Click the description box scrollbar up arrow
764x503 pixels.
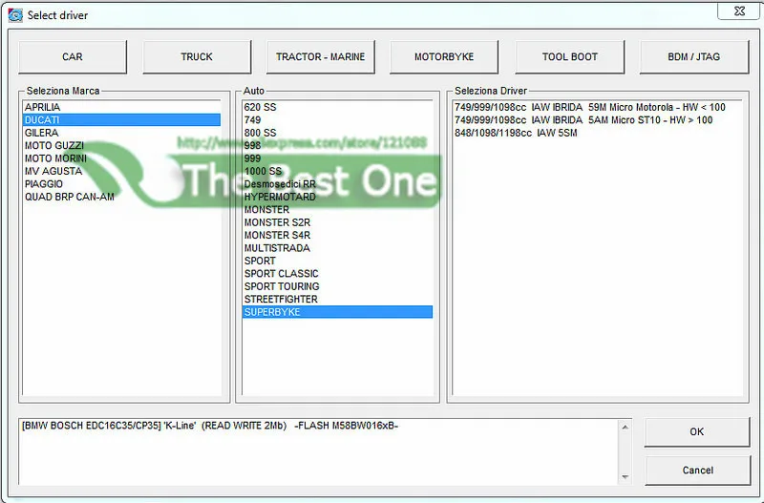tap(626, 427)
